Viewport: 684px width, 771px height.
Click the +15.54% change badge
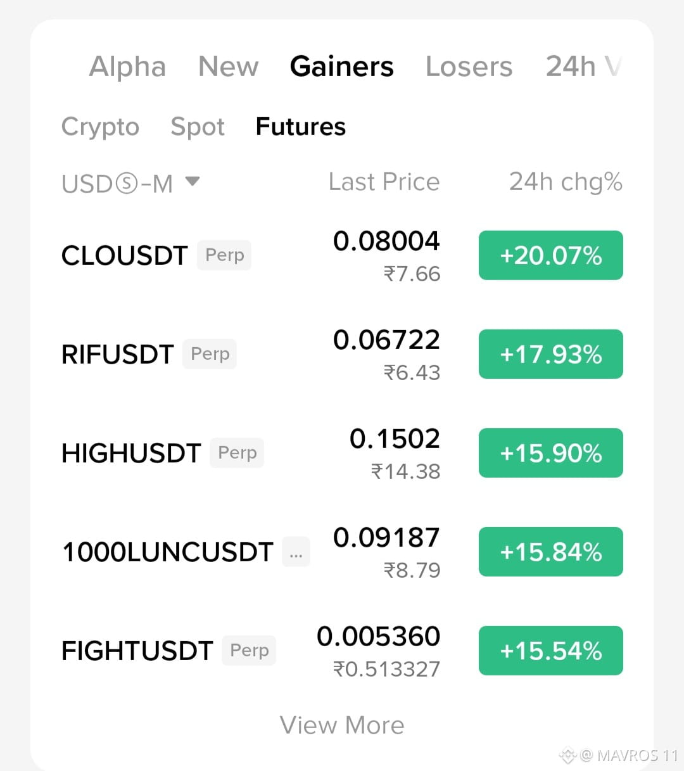tap(551, 651)
